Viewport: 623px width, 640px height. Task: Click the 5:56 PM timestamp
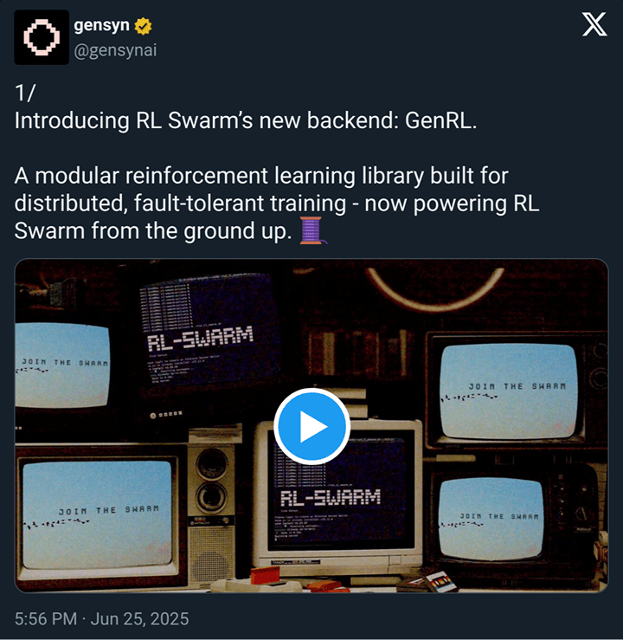pos(46,618)
